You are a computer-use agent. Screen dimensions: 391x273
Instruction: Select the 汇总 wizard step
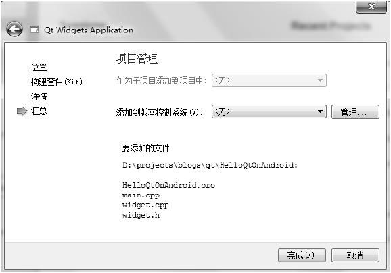(x=39, y=111)
